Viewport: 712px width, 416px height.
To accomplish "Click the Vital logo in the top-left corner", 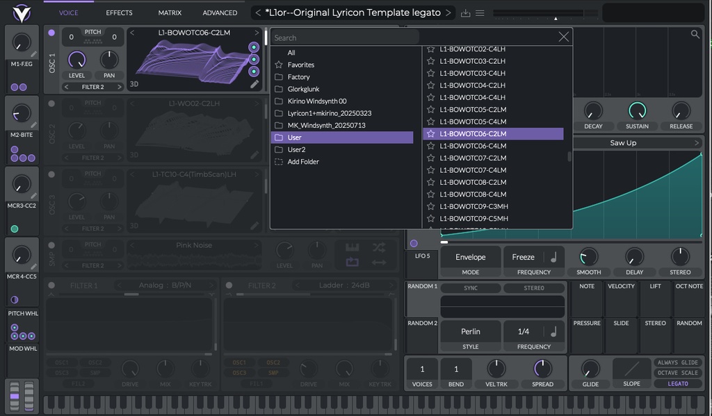I will point(21,12).
